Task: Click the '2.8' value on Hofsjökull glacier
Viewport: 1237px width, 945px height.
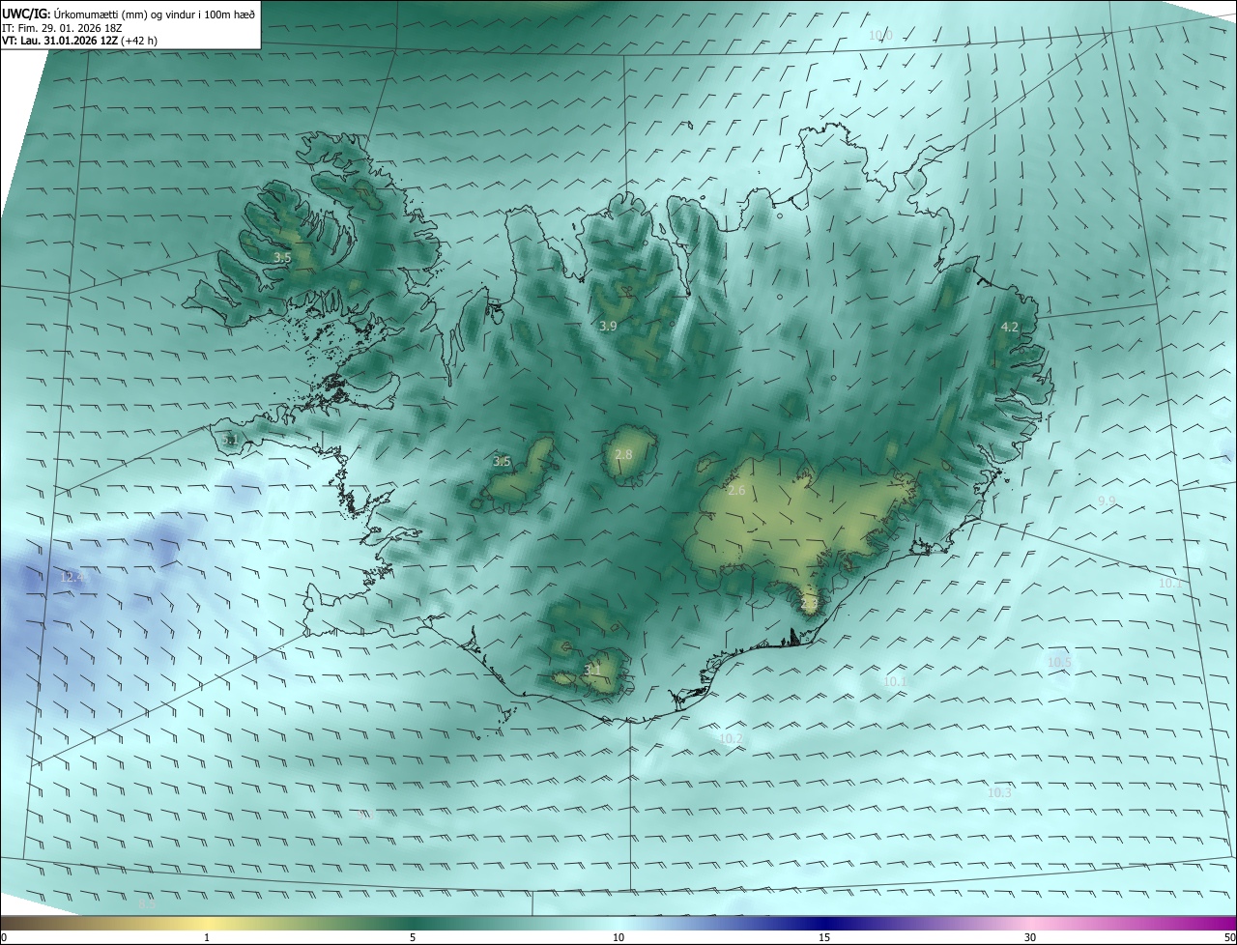Action: pos(623,455)
